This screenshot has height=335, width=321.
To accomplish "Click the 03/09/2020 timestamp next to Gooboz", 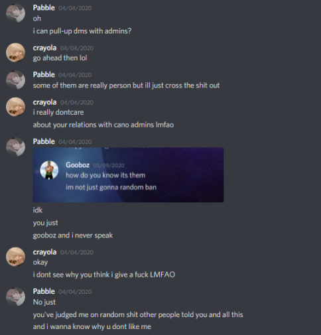I will click(x=109, y=165).
